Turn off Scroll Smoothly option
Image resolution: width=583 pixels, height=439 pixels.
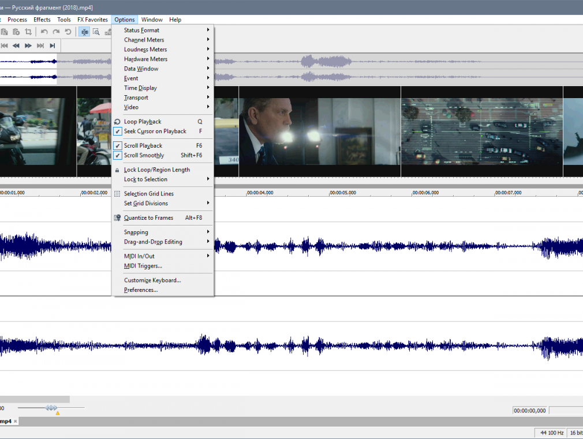tap(144, 156)
